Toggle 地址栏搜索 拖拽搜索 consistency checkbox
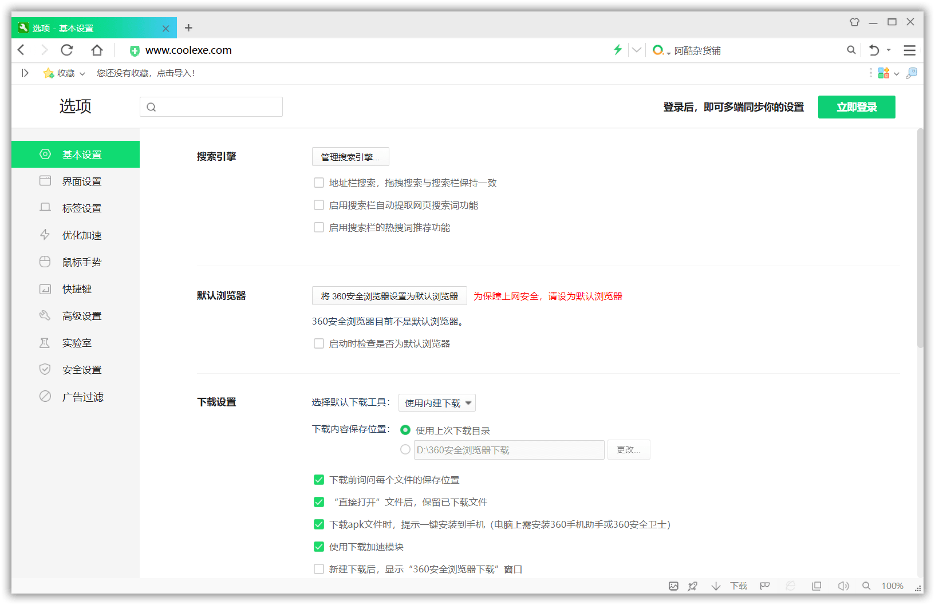 (x=319, y=183)
